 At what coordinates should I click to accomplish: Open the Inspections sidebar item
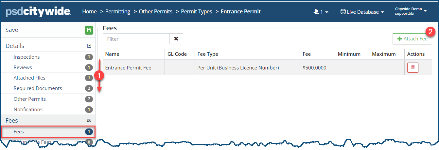pos(27,57)
